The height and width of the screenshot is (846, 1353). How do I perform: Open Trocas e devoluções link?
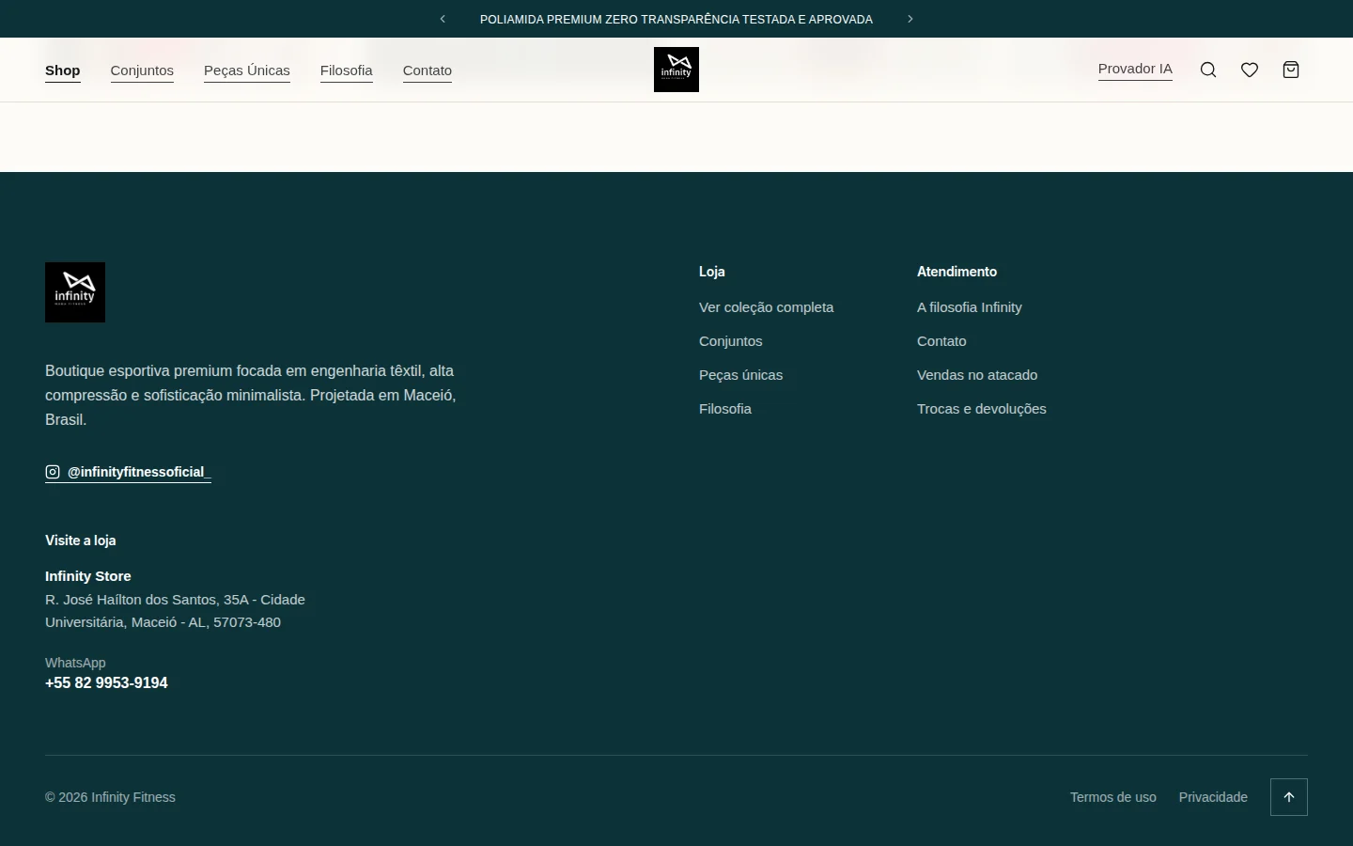(982, 409)
